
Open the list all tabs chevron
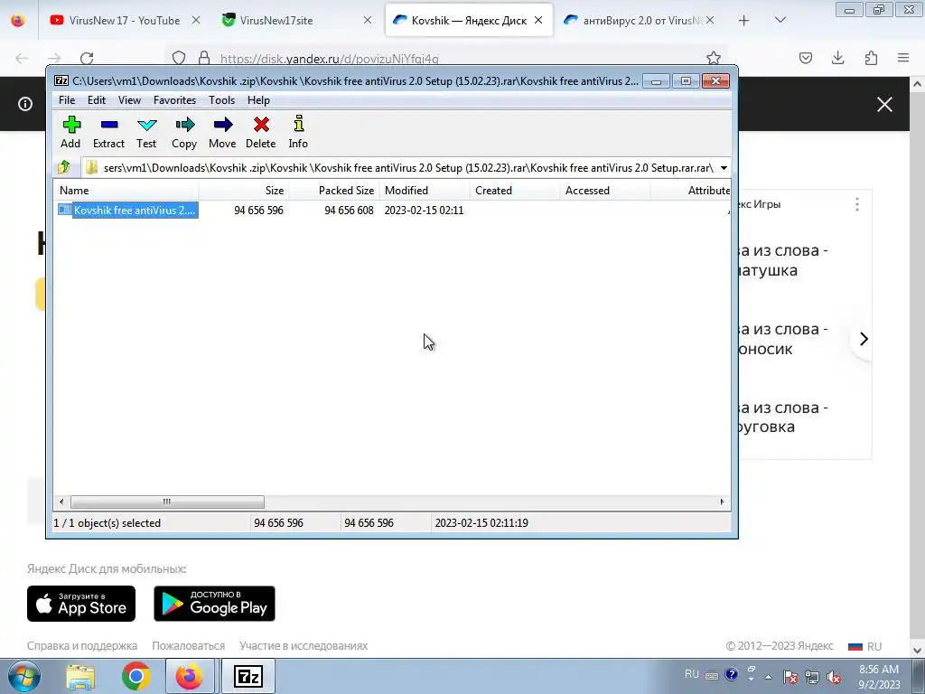click(780, 20)
